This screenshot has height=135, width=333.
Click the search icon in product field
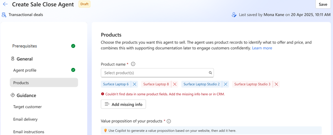click(x=210, y=73)
